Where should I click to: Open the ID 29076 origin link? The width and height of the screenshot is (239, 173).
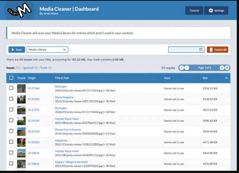(x=34, y=153)
